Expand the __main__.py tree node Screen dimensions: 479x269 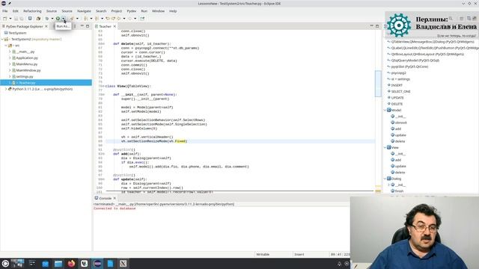(x=10, y=52)
